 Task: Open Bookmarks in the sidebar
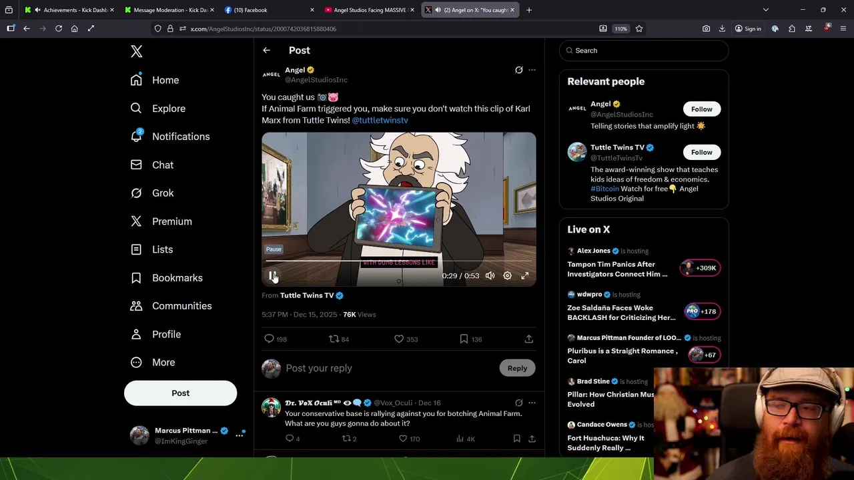(x=167, y=278)
